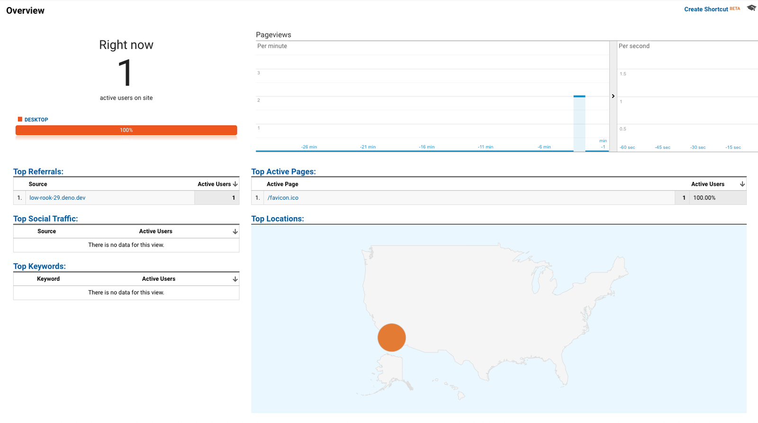Click the -6 min axis label
Viewport: 758px width, 423px height.
click(x=544, y=147)
